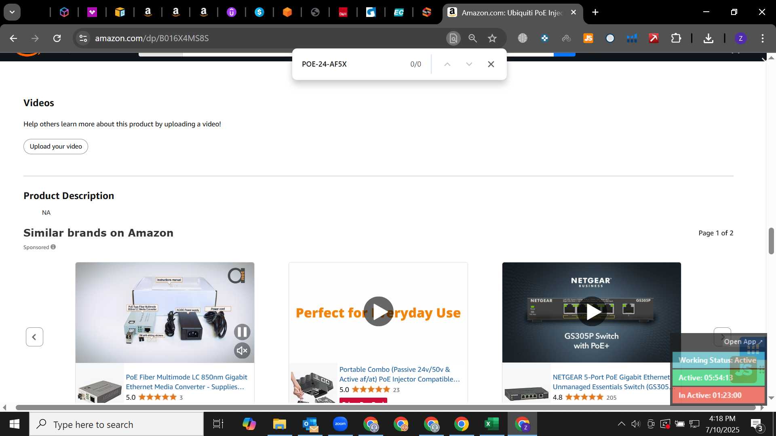Viewport: 776px width, 436px height.
Task: Open the globe extension icon
Action: tap(523, 38)
